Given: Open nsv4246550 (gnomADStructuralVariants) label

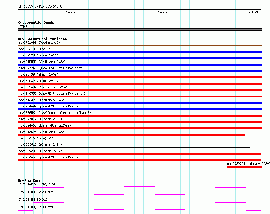Looking at the screenshot, I should click(x=52, y=93).
